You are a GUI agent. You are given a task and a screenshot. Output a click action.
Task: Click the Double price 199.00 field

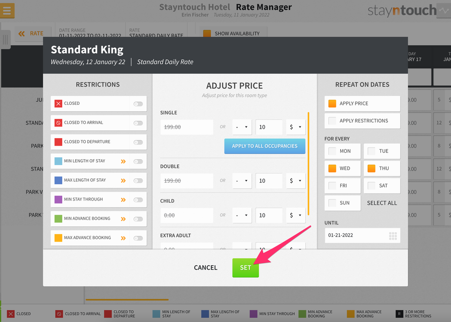(187, 181)
